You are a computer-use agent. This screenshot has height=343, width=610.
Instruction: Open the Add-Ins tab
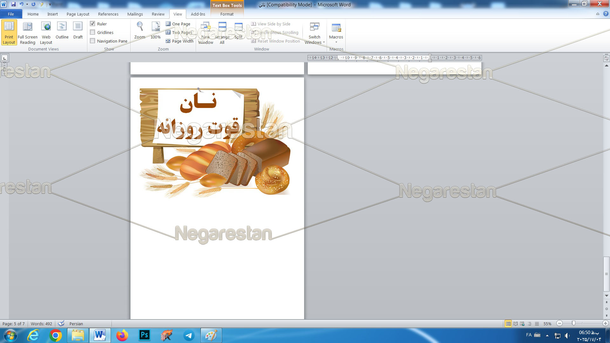tap(198, 14)
